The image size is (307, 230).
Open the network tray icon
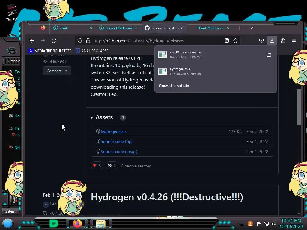coord(266,223)
